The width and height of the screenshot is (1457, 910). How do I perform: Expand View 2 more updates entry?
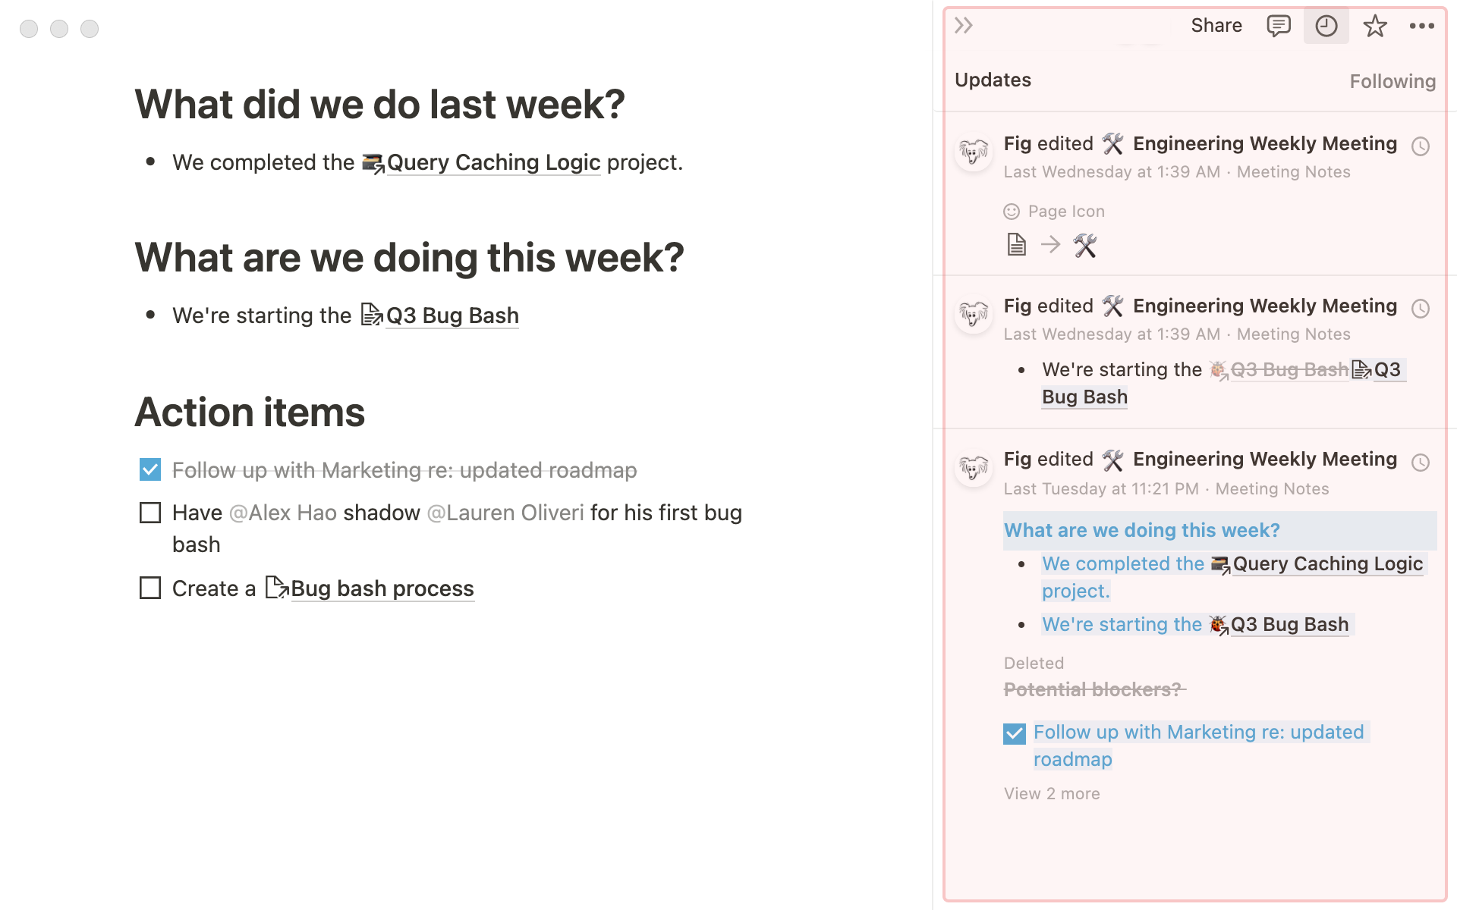coord(1050,794)
